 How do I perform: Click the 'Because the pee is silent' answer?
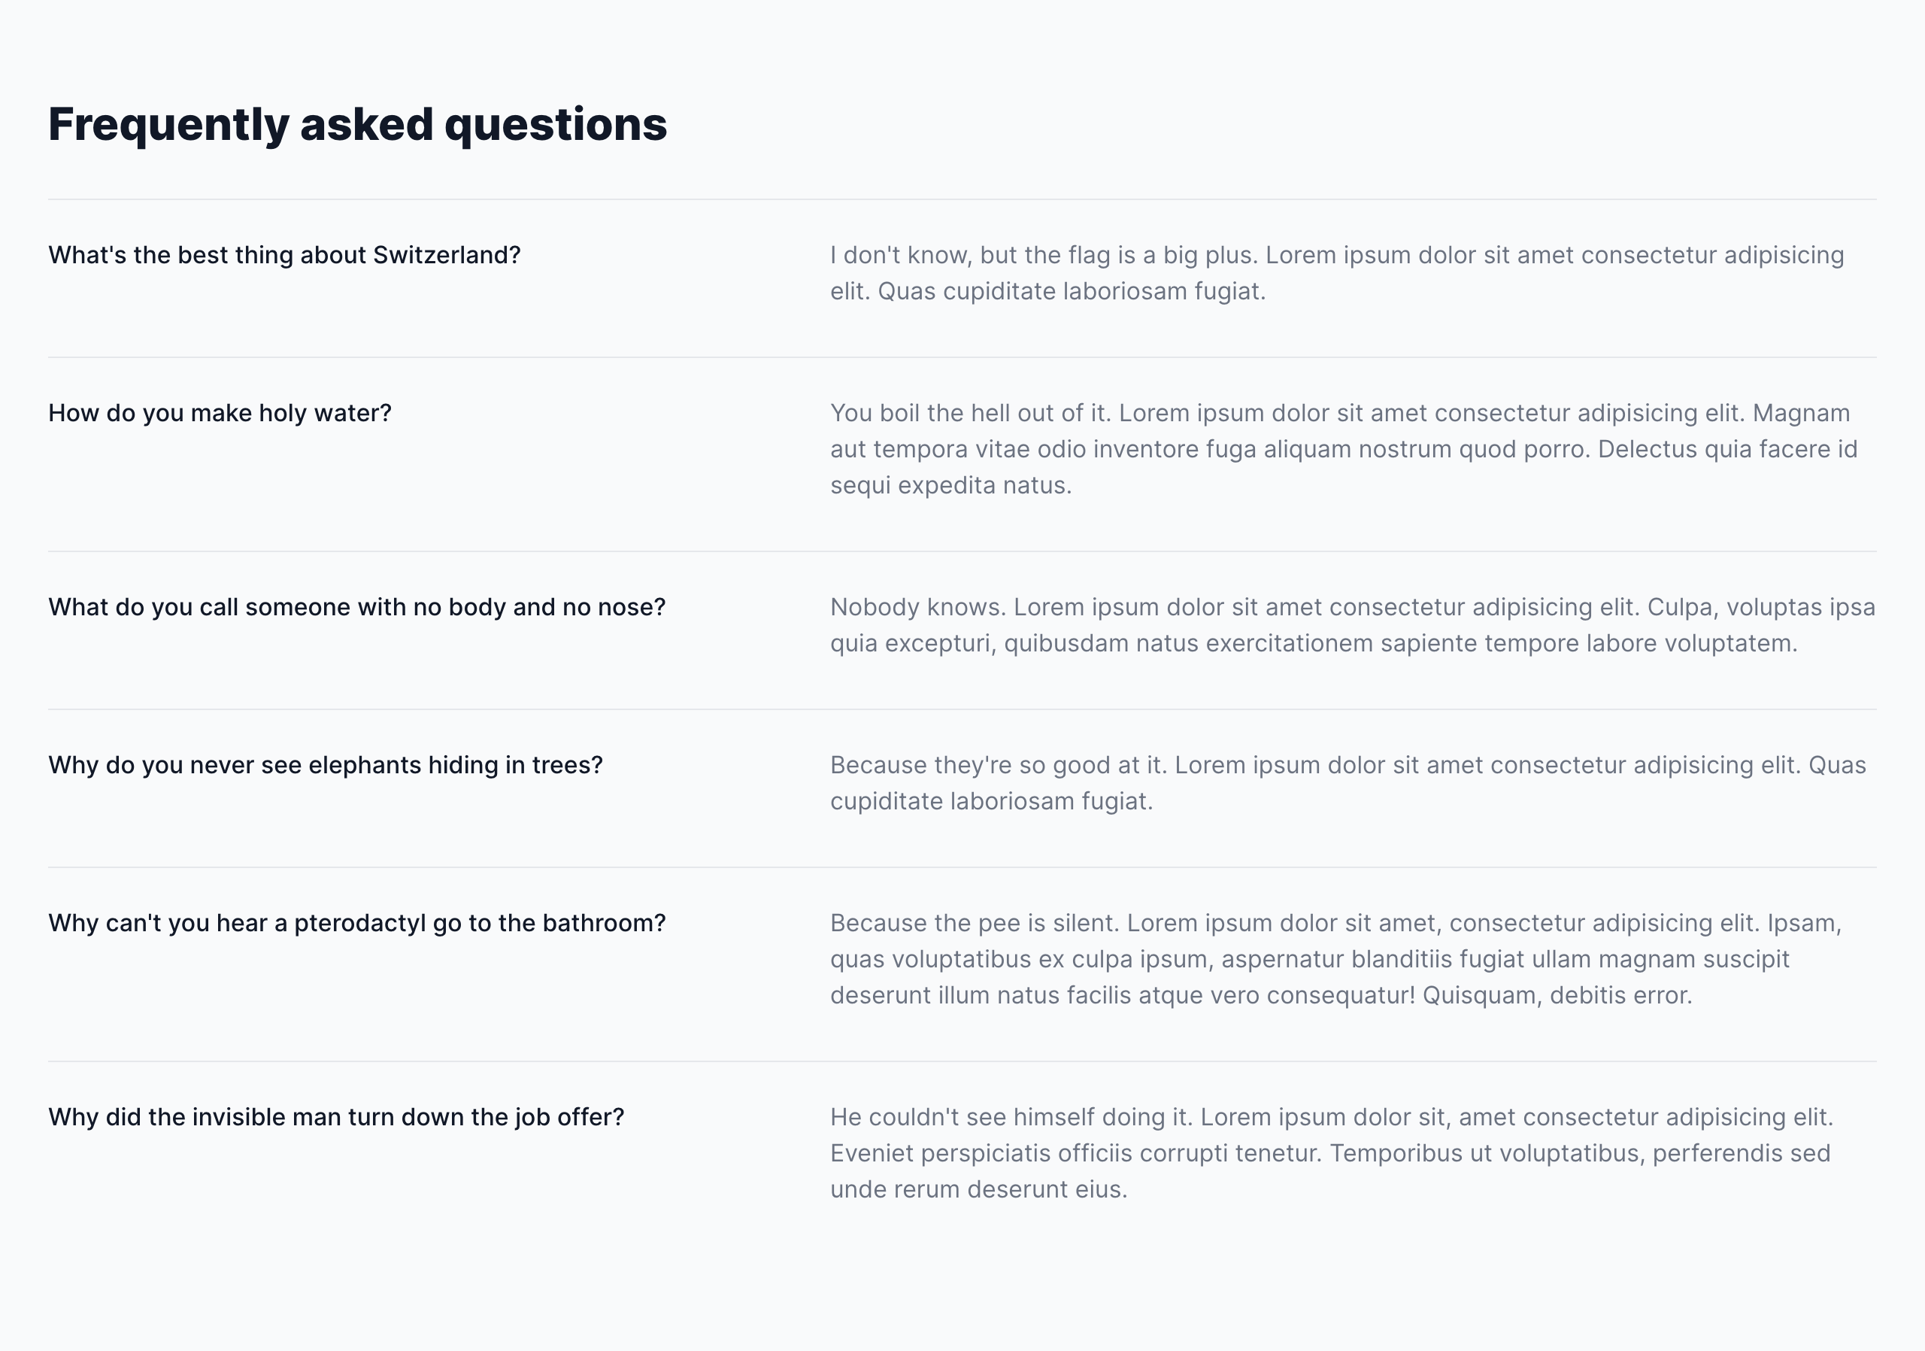click(x=1336, y=958)
